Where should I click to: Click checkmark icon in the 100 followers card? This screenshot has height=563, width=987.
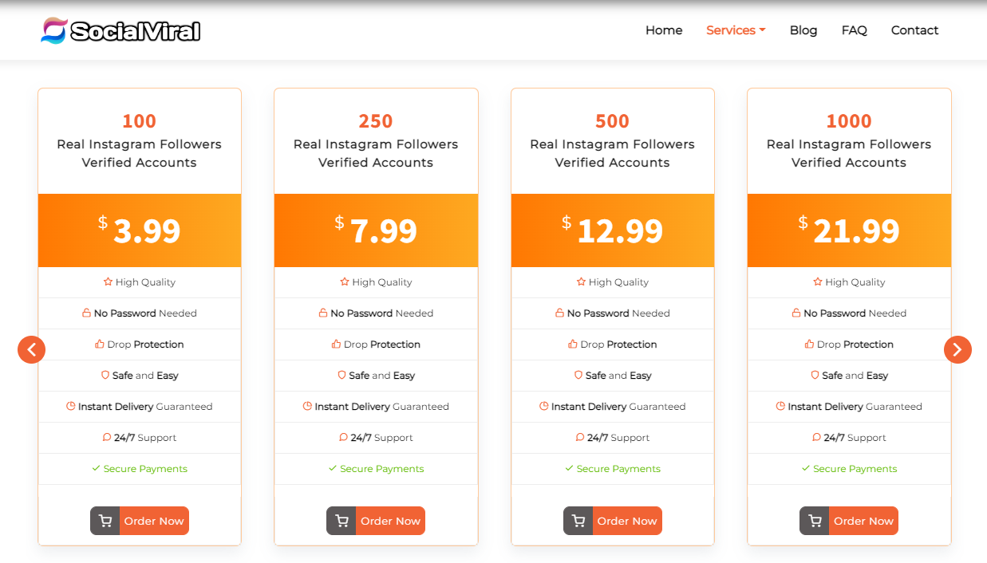96,468
